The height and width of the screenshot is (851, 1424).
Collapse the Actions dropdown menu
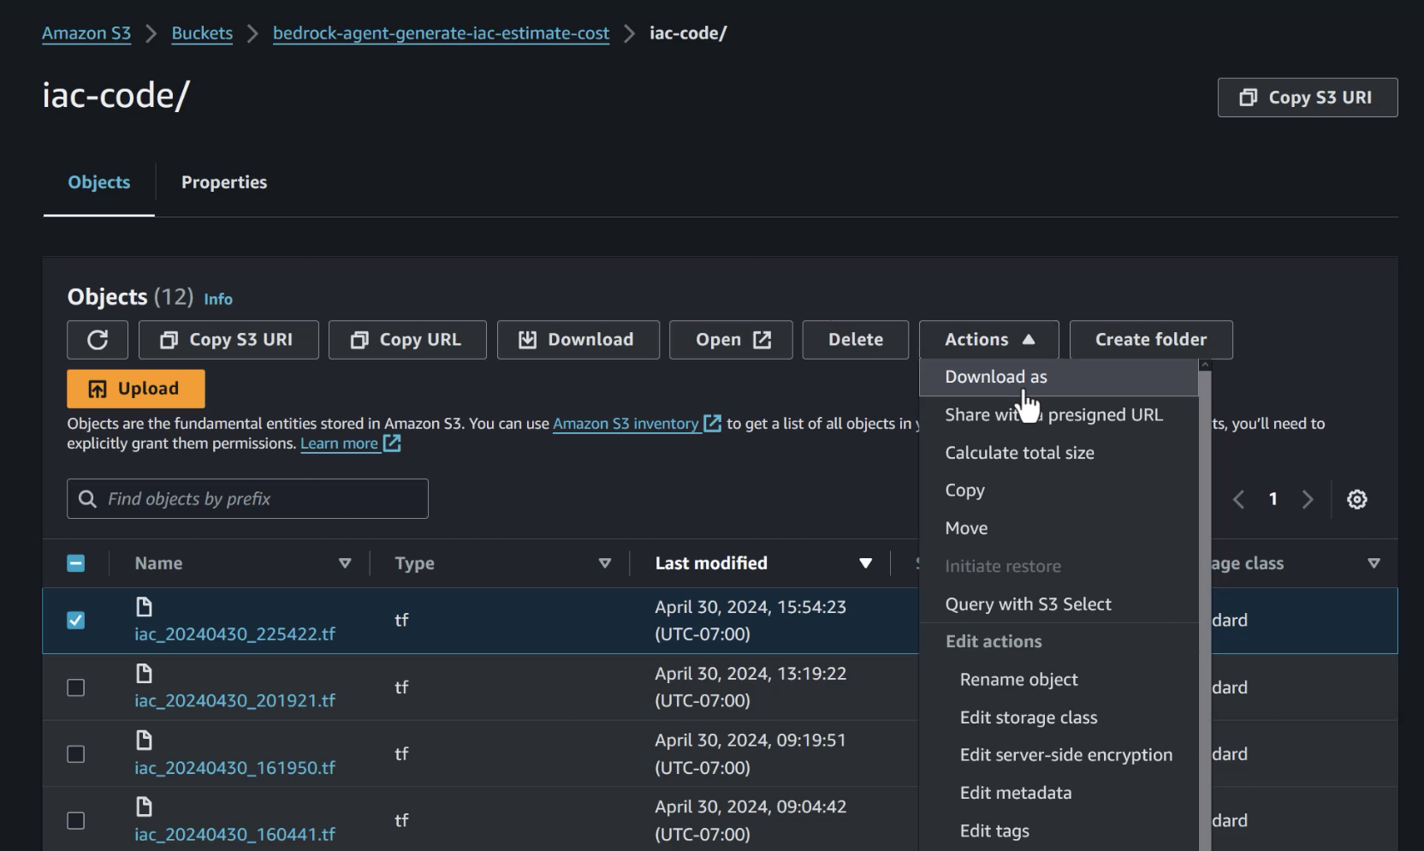[x=989, y=340]
